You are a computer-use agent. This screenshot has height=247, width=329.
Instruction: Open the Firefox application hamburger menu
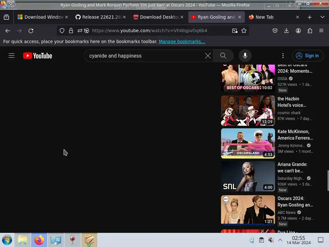coord(321,31)
